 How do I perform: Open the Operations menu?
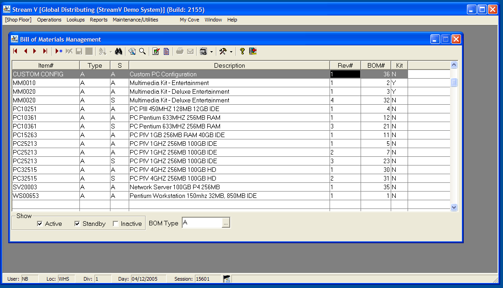click(49, 20)
